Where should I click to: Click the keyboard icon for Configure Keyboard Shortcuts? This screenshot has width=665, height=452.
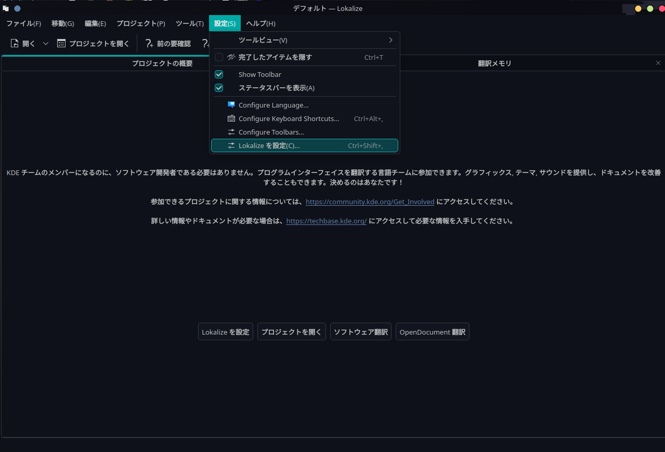(x=231, y=118)
